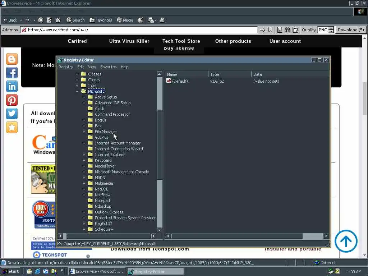Click the blue scroll-to-top arrow button
368x276 pixels.
346,241
